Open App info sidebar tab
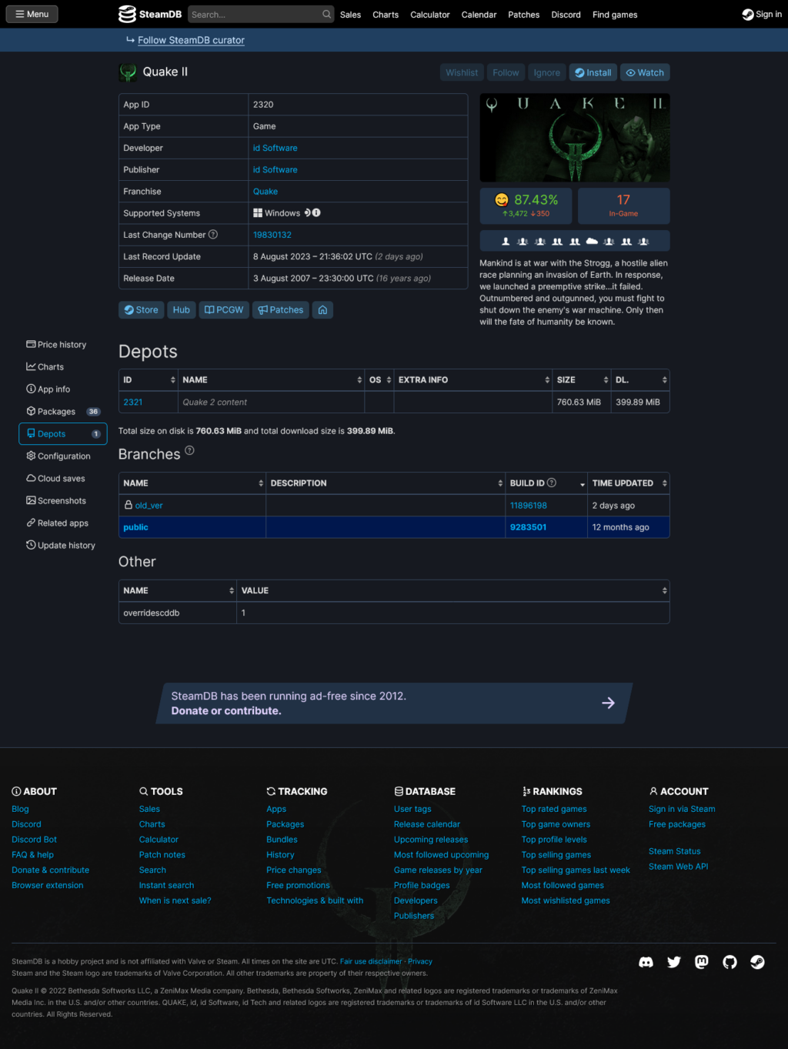This screenshot has width=788, height=1049. click(x=62, y=389)
